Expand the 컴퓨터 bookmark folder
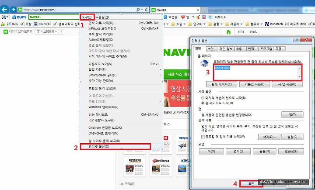 click(254, 24)
